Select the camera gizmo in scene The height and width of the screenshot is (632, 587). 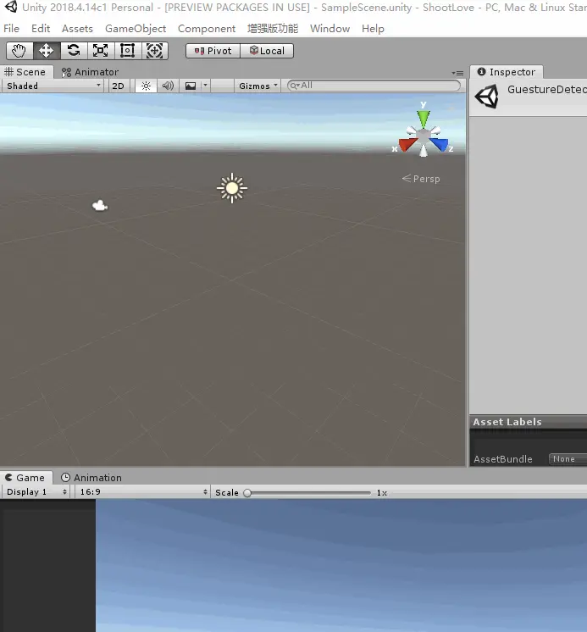click(x=100, y=206)
